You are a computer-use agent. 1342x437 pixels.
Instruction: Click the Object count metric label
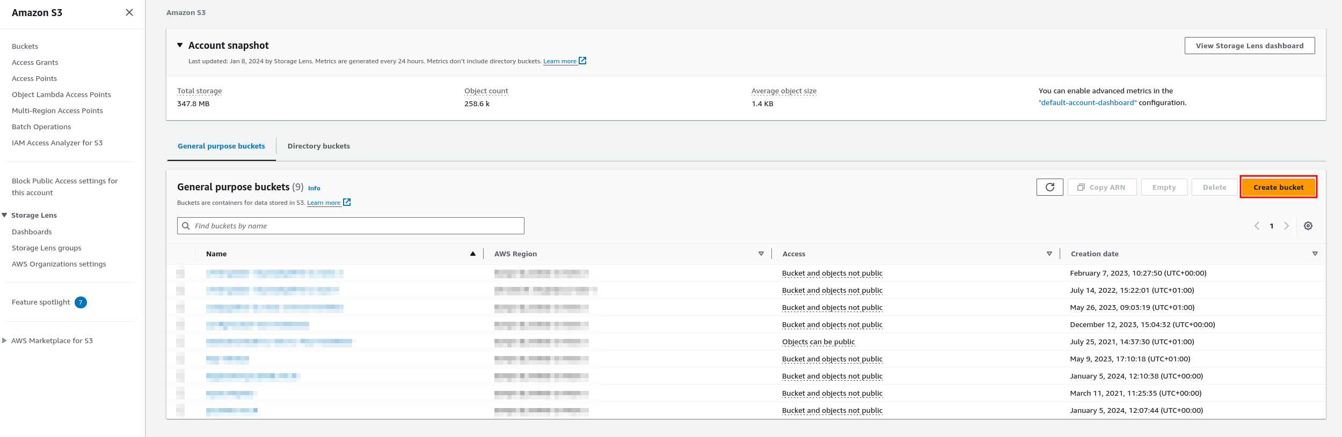coord(486,91)
